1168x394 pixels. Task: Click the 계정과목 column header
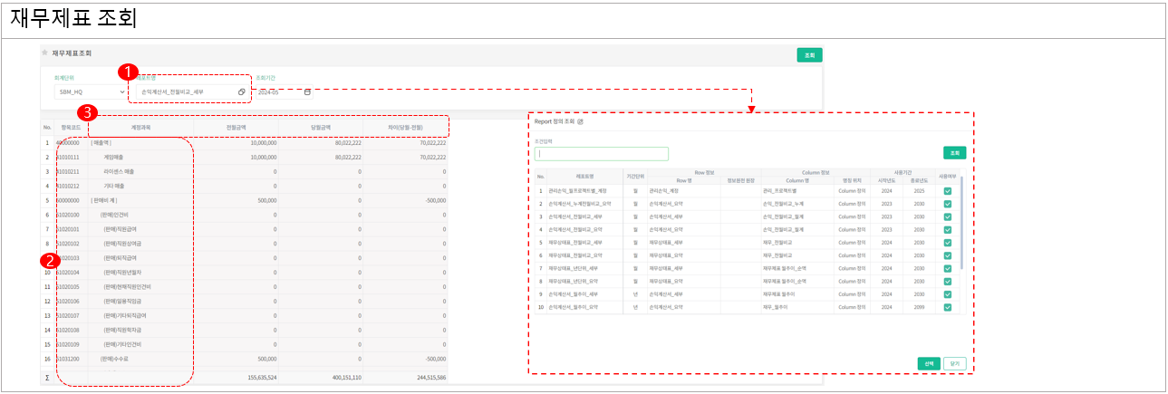click(x=141, y=128)
